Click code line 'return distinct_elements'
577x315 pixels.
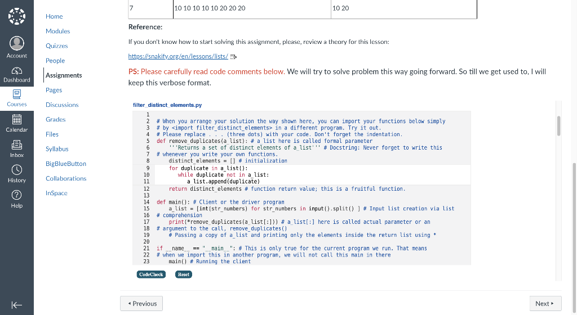(x=205, y=188)
